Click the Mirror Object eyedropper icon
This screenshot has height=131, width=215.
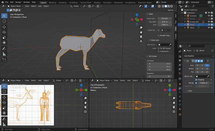(208, 77)
